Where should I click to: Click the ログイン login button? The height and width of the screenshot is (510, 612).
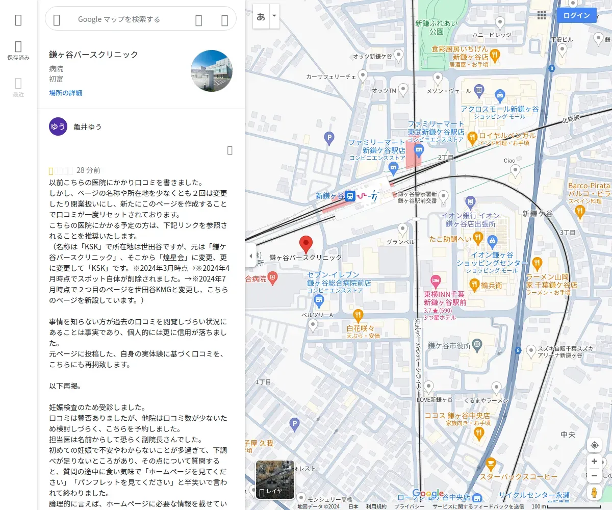tap(577, 15)
